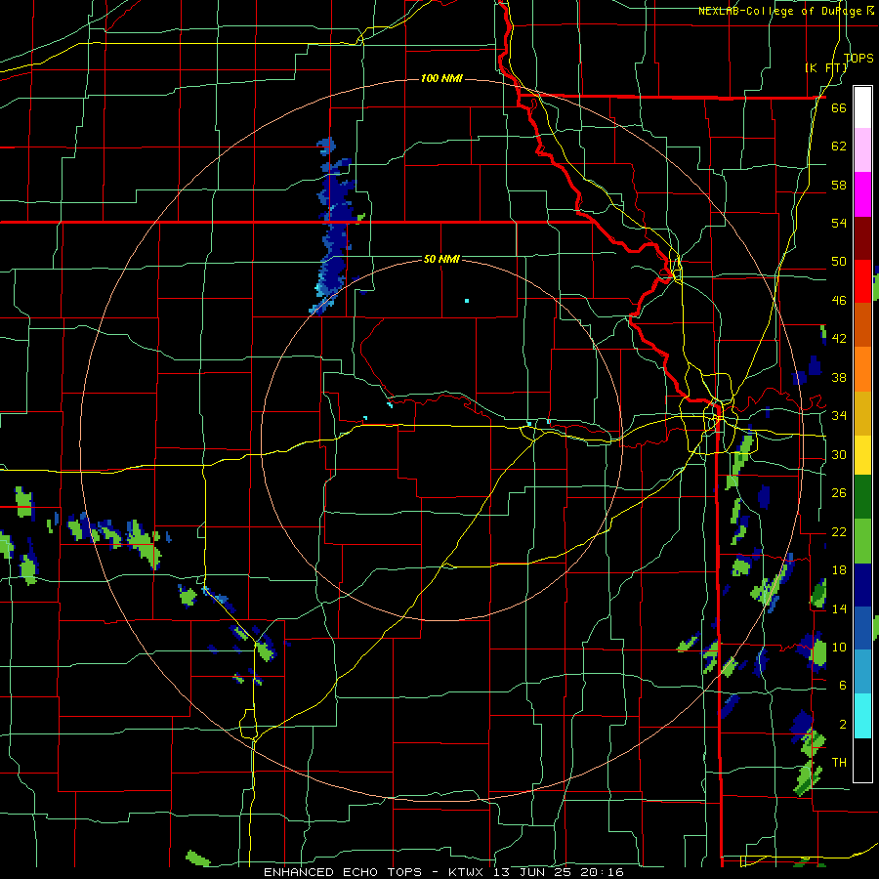
Task: Click the 10 legend value
Action: coord(839,648)
